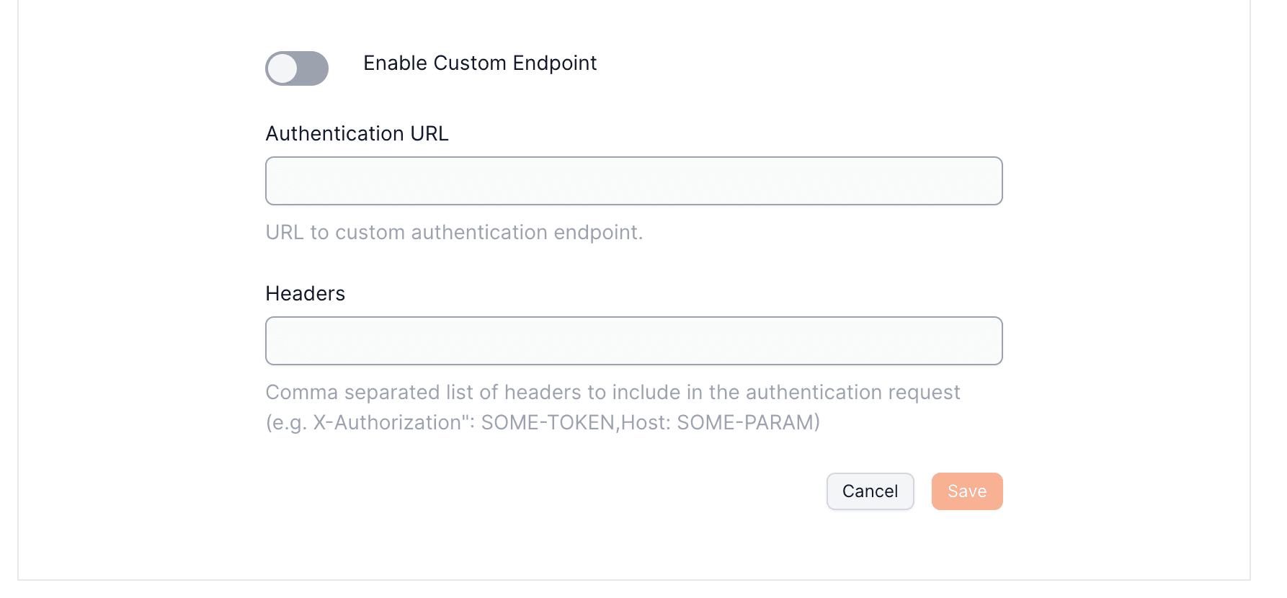Click the Enable Custom Endpoint label text
1287x598 pixels.
click(478, 63)
